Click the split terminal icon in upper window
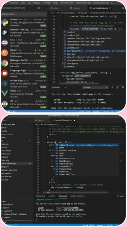Image resolution: width=127 pixels, height=227 pixels. point(117,87)
